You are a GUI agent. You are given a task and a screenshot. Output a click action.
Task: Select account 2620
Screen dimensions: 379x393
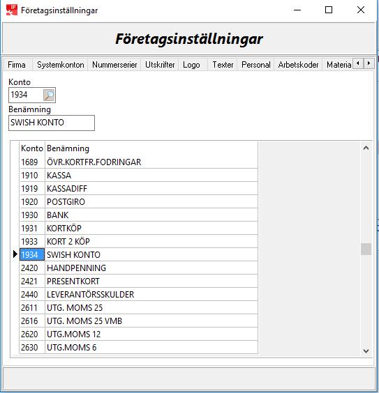pos(32,334)
